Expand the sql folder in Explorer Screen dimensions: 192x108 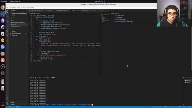click(19, 29)
